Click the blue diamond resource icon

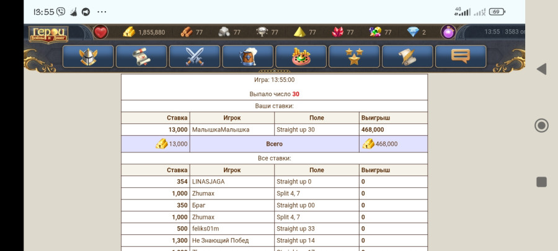point(413,32)
